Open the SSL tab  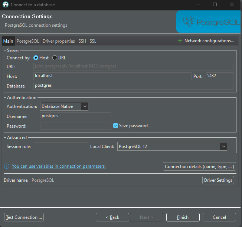(93, 41)
